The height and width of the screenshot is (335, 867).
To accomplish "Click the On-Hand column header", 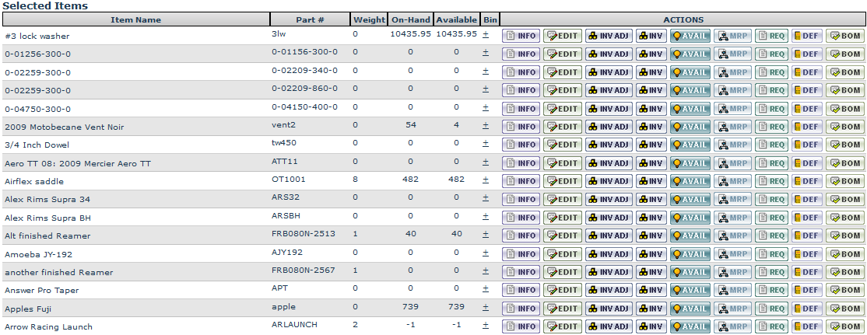I will pyautogui.click(x=410, y=20).
